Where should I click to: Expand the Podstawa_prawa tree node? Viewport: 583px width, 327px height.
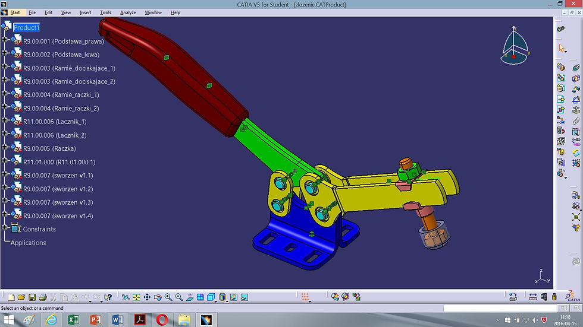pyautogui.click(x=5, y=39)
